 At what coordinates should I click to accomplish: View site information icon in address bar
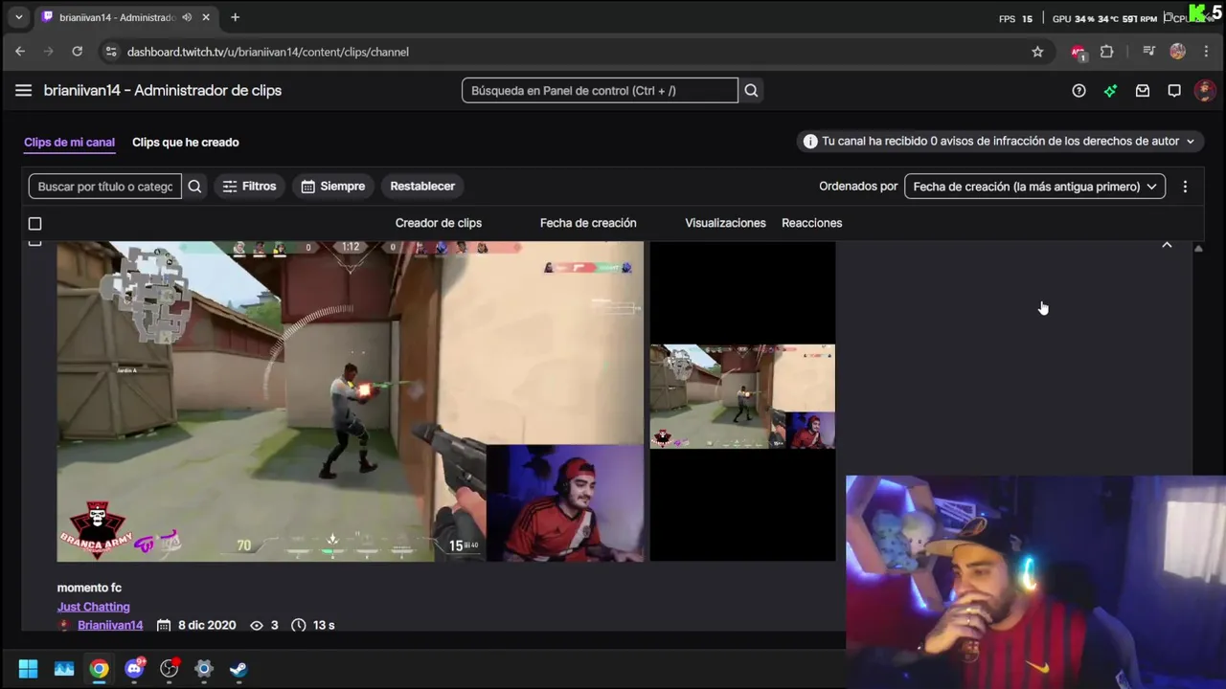(110, 52)
